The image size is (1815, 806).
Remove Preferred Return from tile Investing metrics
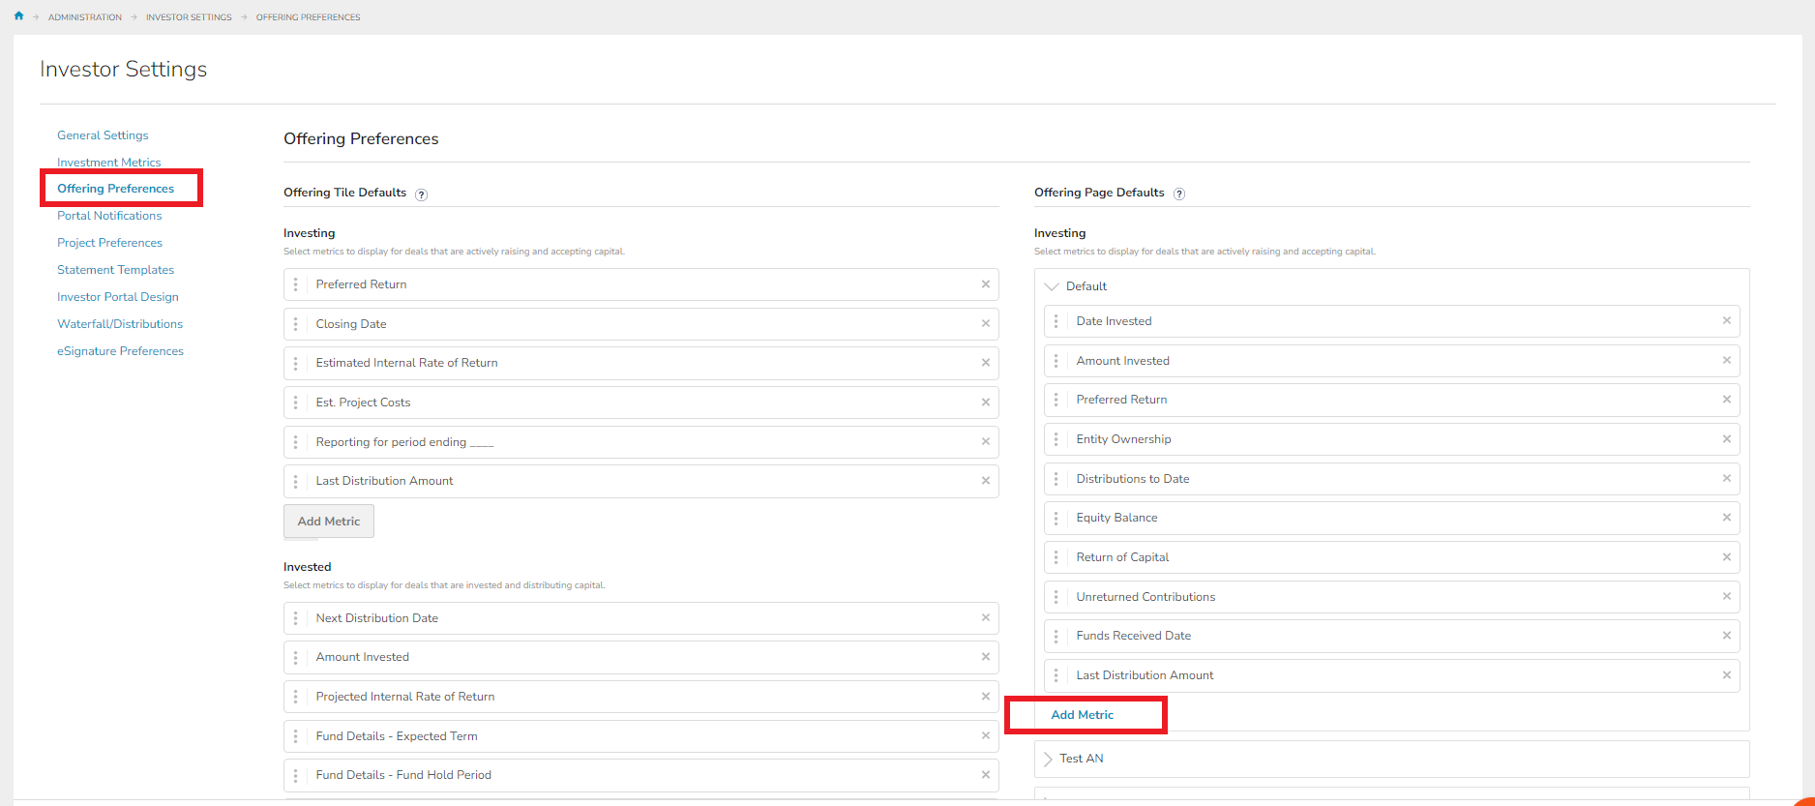click(986, 284)
